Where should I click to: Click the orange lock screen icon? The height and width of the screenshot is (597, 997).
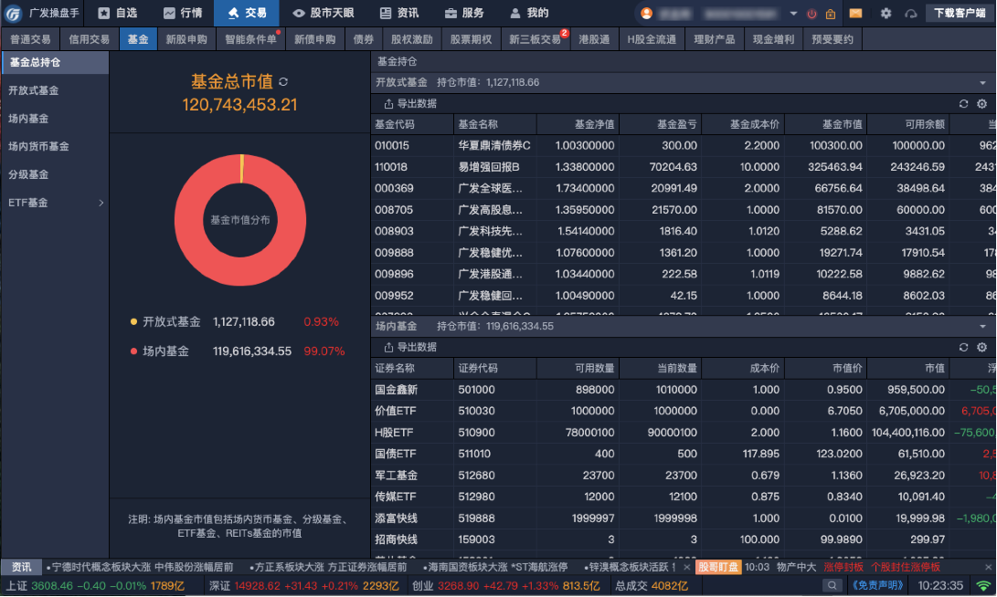(831, 14)
